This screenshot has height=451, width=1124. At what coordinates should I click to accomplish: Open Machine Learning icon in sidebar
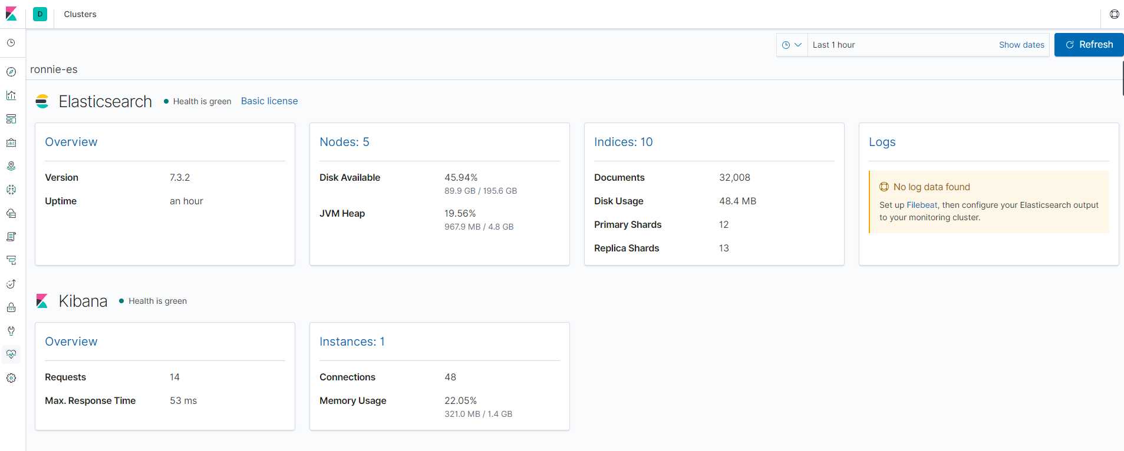[x=11, y=190]
